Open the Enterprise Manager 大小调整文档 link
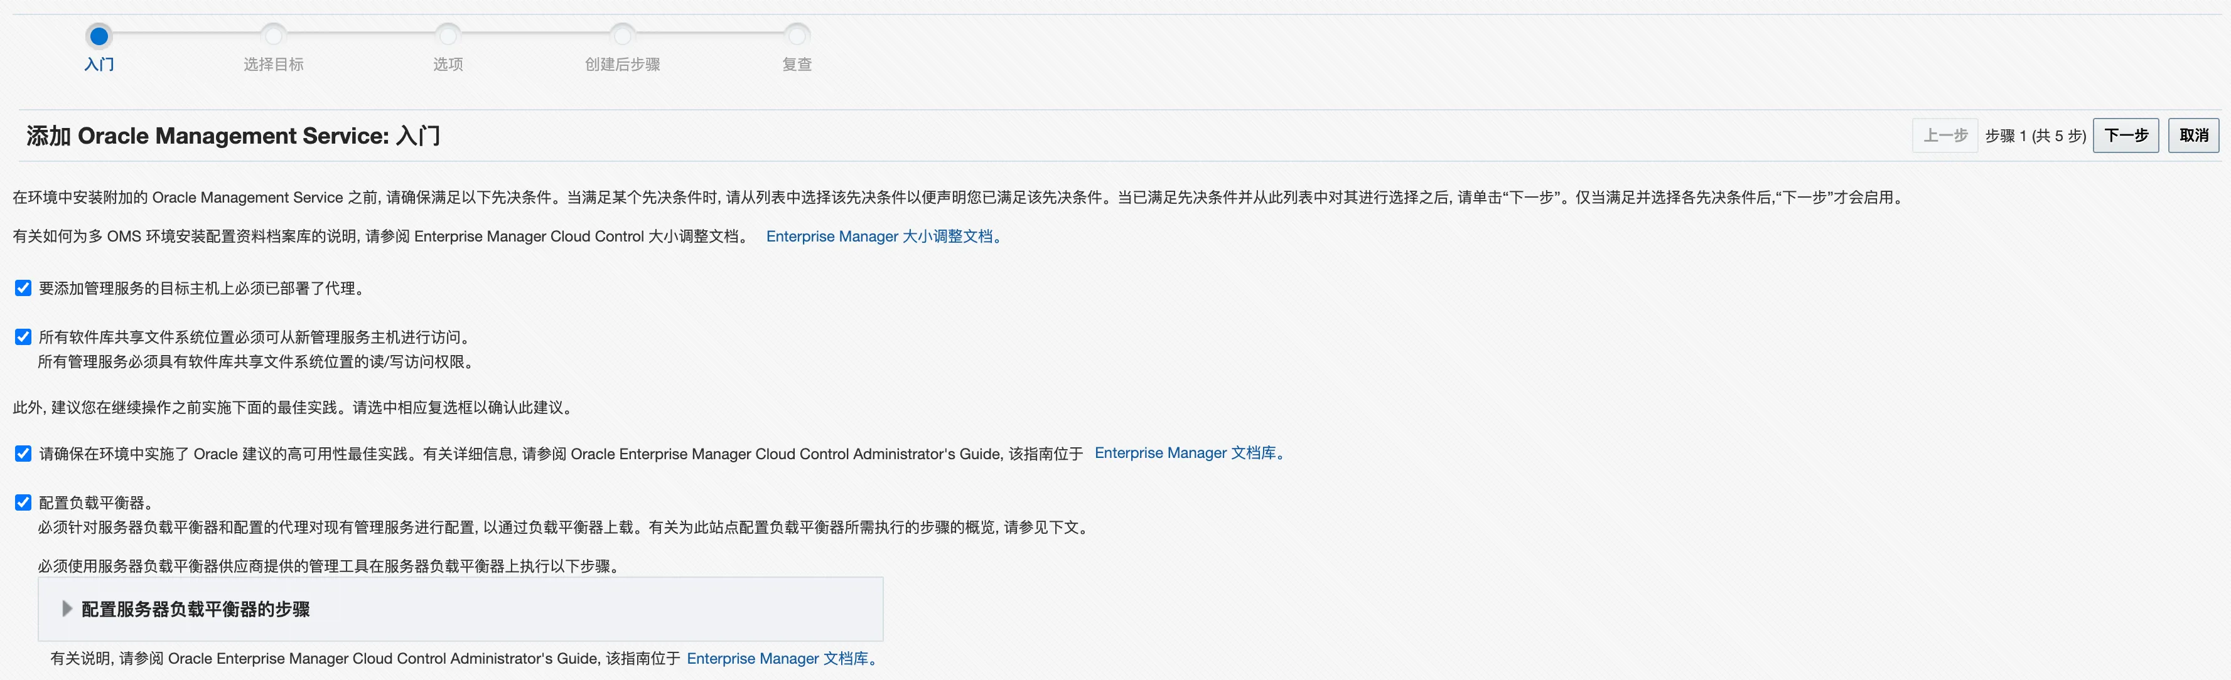The height and width of the screenshot is (680, 2231). pyautogui.click(x=883, y=235)
